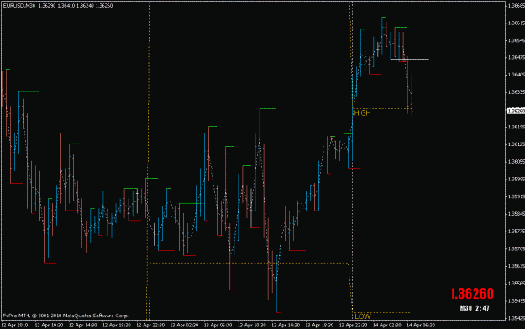Select the white horizontal line on the chart
The height and width of the screenshot is (329, 525).
tap(409, 60)
